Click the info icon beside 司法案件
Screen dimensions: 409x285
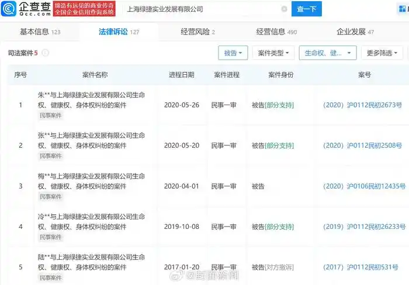pos(46,53)
